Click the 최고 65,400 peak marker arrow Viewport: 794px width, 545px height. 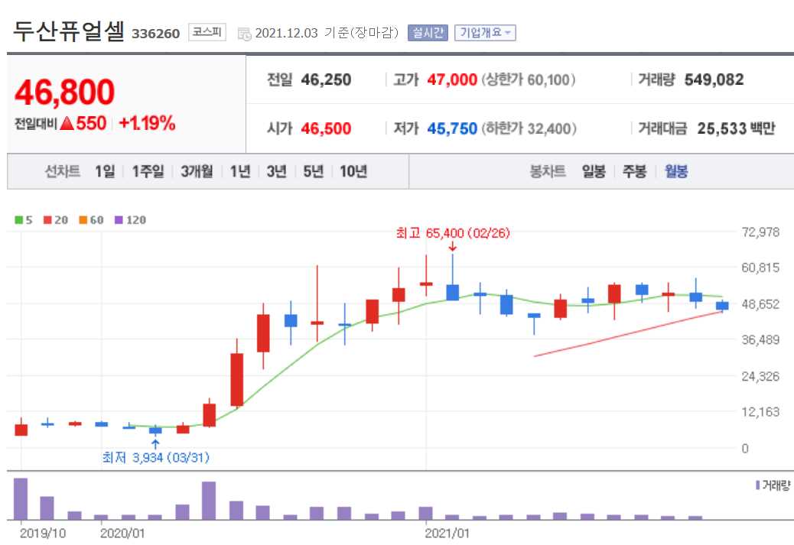tap(453, 246)
